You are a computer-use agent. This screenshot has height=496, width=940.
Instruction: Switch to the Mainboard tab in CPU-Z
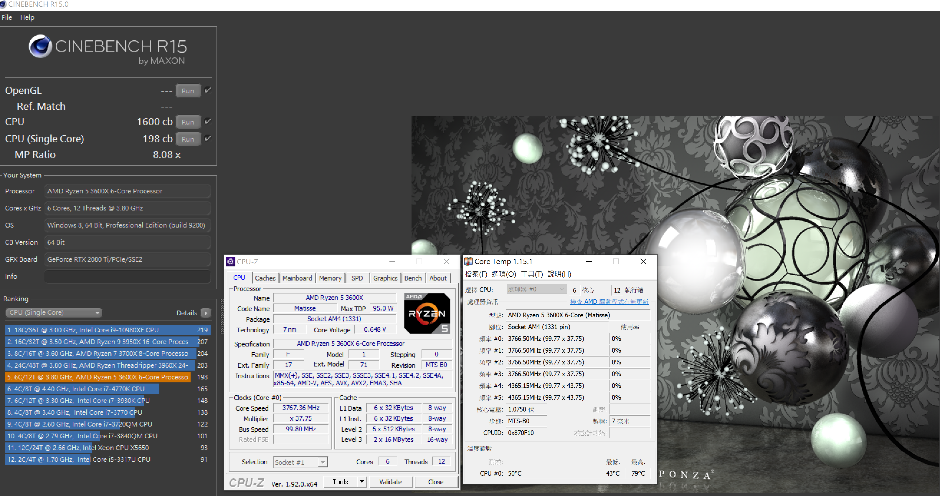(297, 278)
